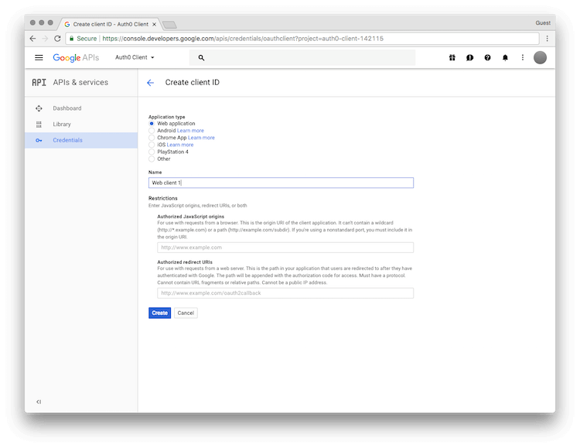Click the Library sidebar icon
Screen dimensions: 580x448
point(39,124)
